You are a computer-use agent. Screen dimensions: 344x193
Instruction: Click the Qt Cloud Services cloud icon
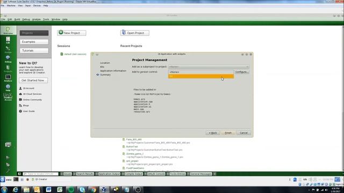click(x=20, y=94)
